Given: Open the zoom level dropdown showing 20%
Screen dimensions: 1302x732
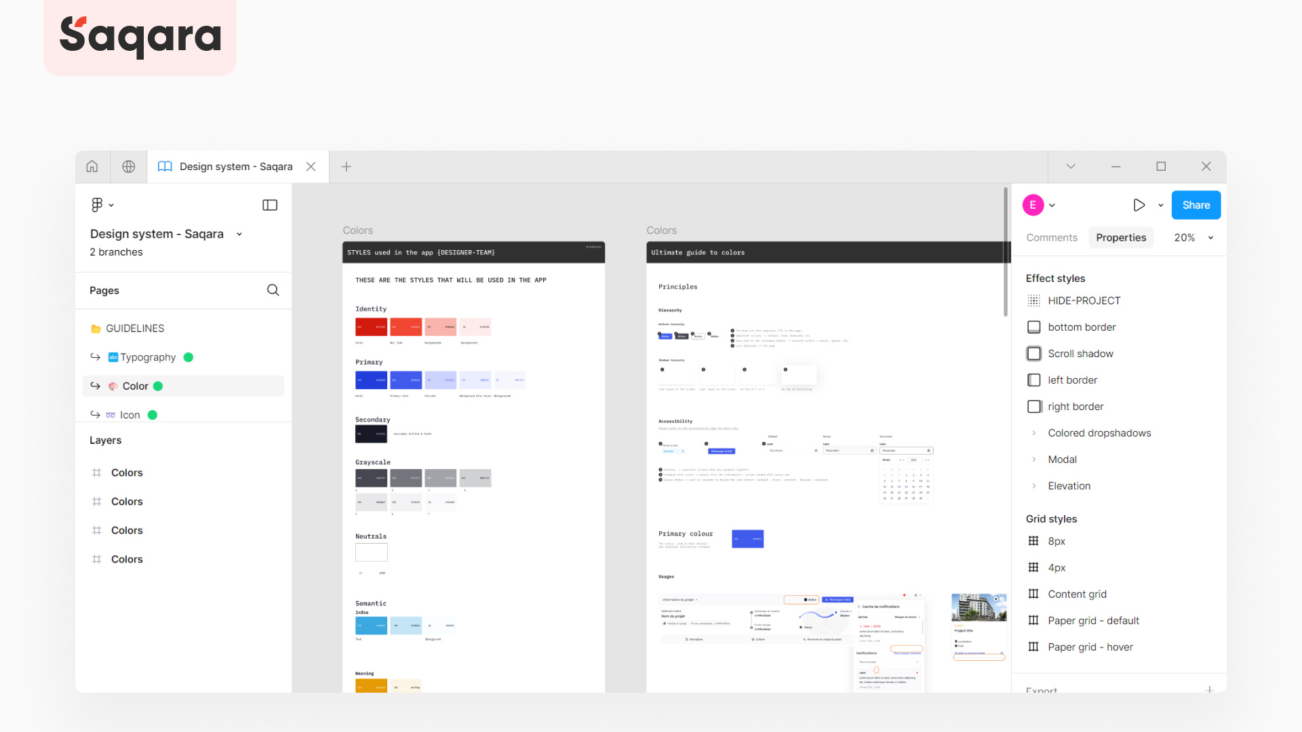Looking at the screenshot, I should coord(1192,237).
